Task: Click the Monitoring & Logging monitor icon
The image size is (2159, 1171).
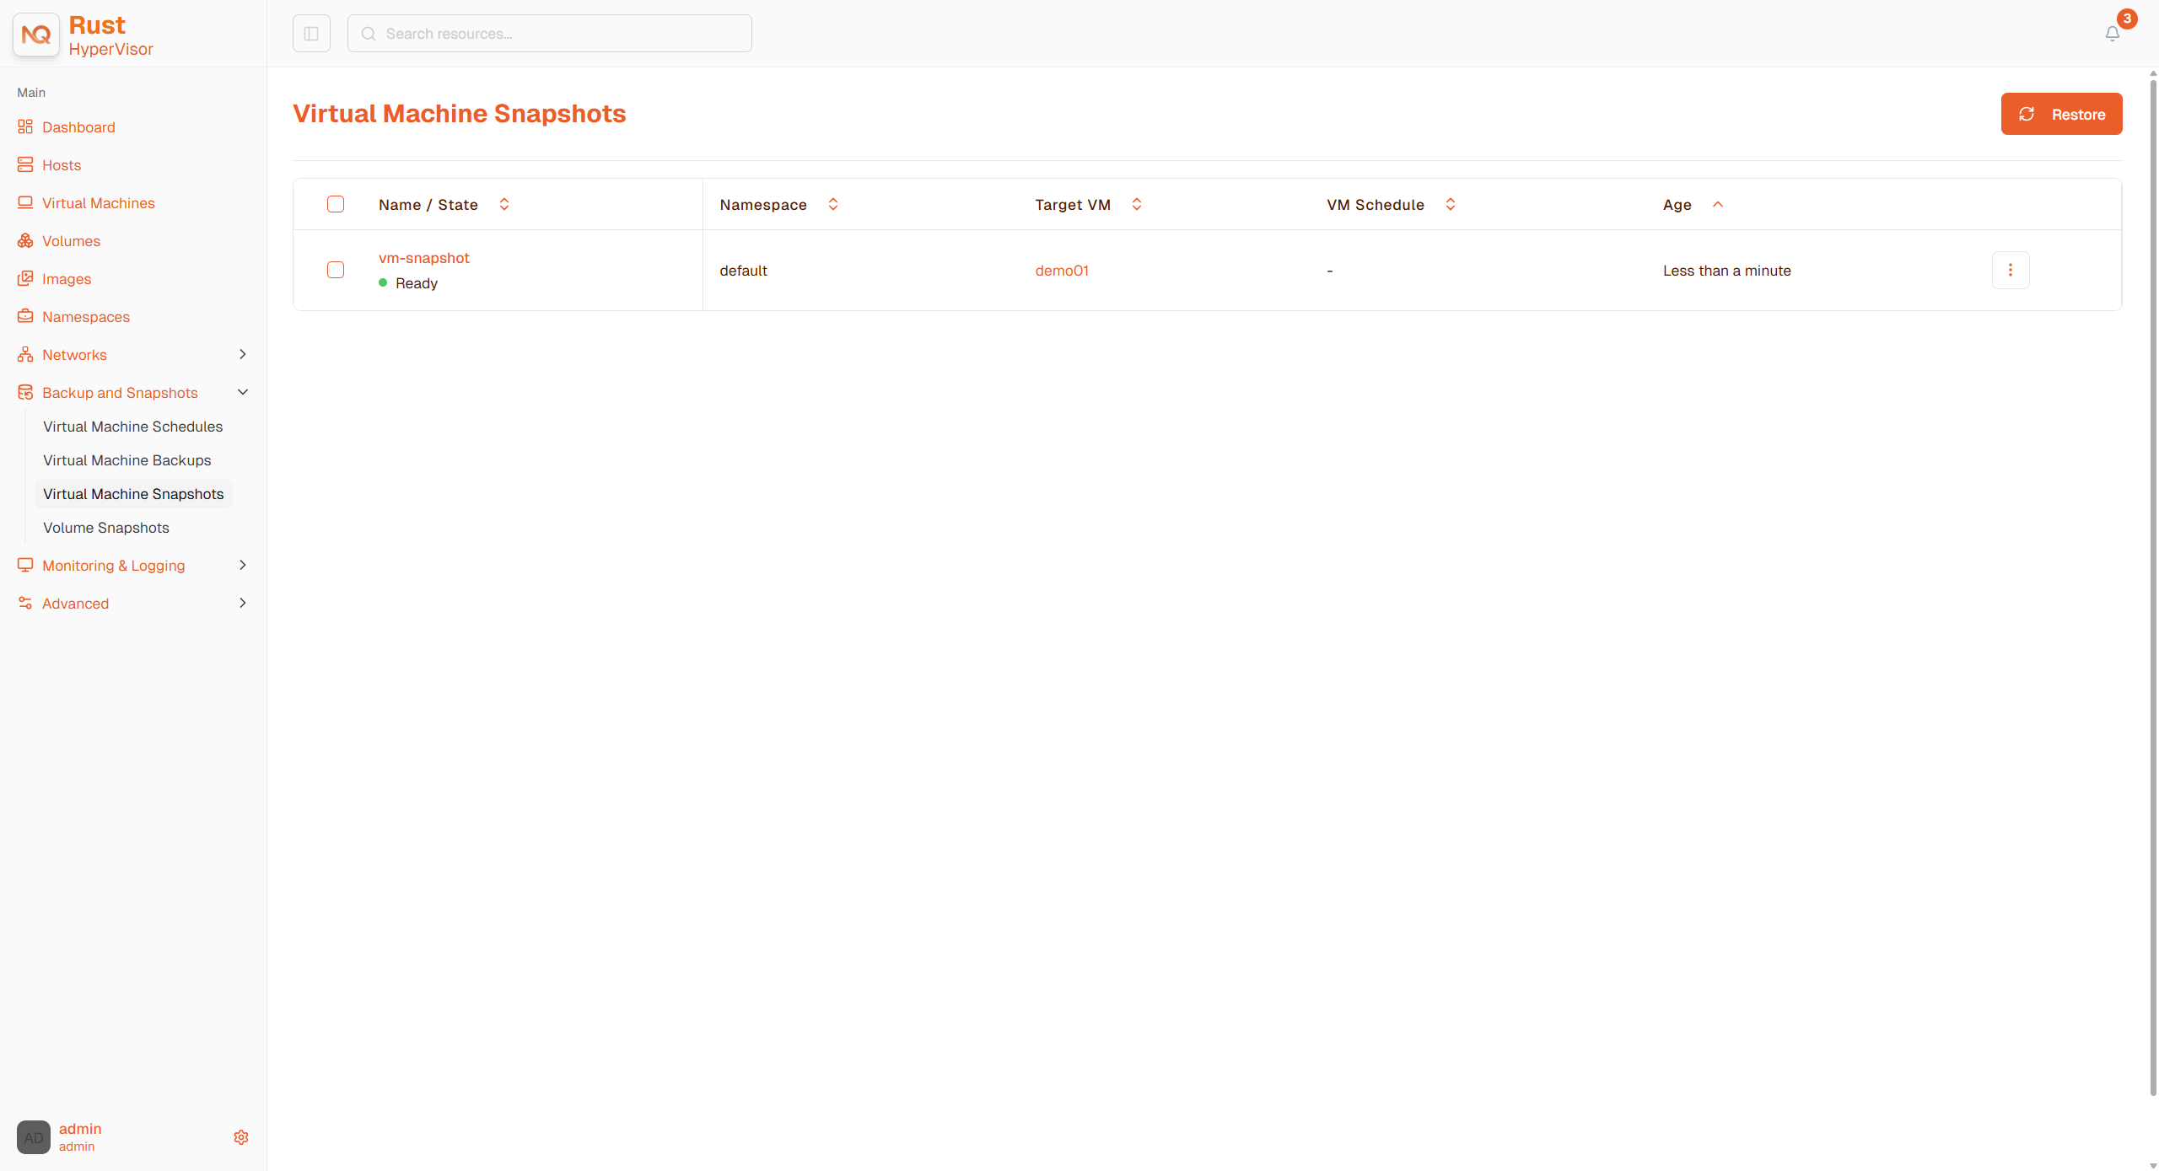Action: 25,565
